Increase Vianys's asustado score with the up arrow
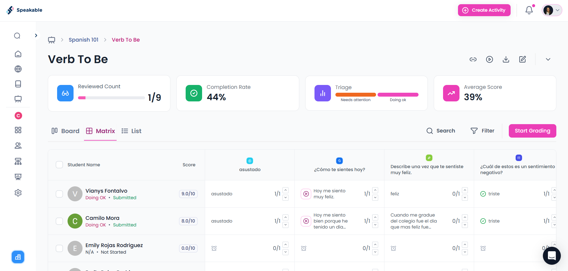 point(285,190)
